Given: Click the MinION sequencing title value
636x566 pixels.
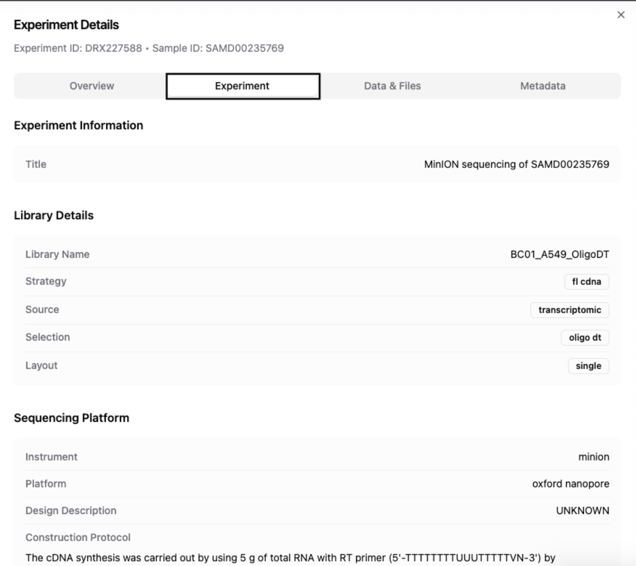Looking at the screenshot, I should [516, 164].
